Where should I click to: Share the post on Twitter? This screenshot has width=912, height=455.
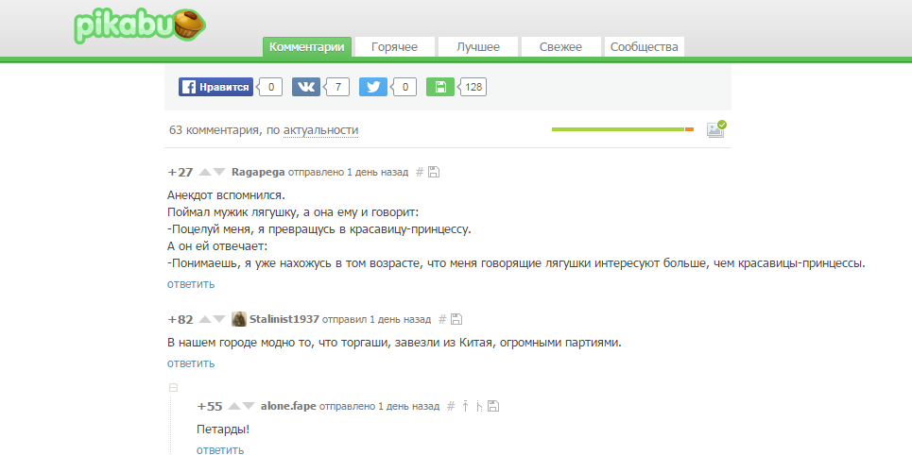coord(373,87)
